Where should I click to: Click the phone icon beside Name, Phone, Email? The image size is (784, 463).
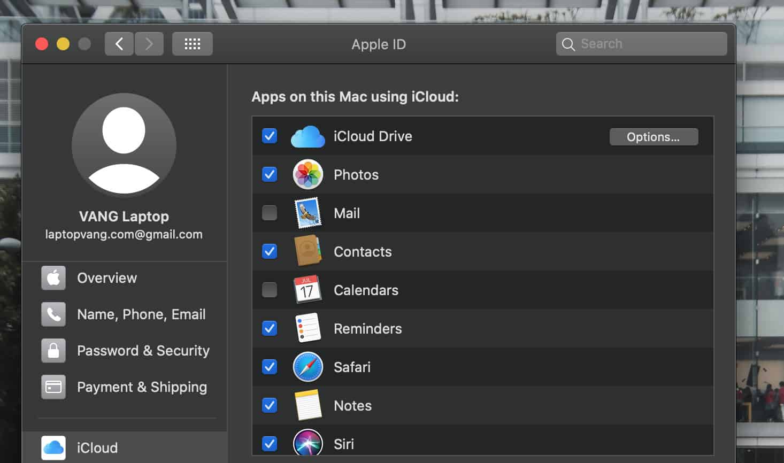(x=53, y=314)
